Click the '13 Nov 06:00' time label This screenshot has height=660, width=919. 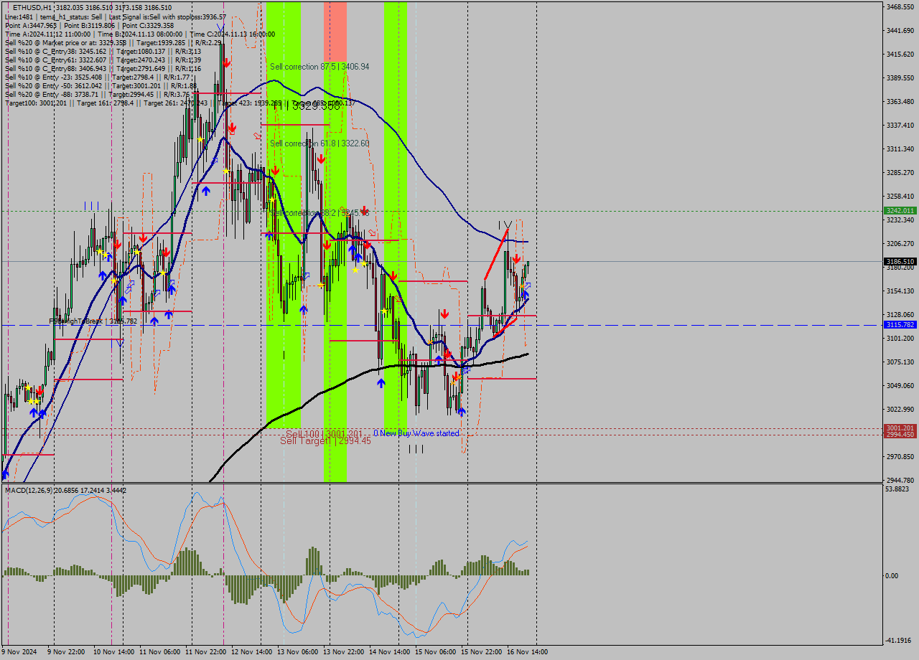[x=298, y=652]
